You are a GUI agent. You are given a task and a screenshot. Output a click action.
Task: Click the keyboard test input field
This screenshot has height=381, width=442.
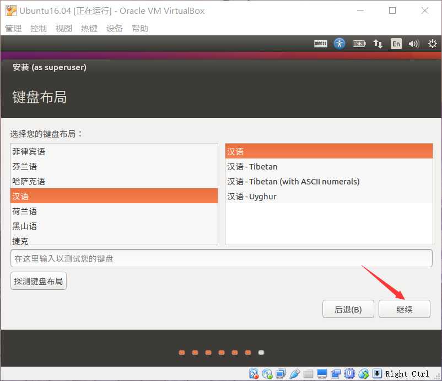click(x=222, y=258)
